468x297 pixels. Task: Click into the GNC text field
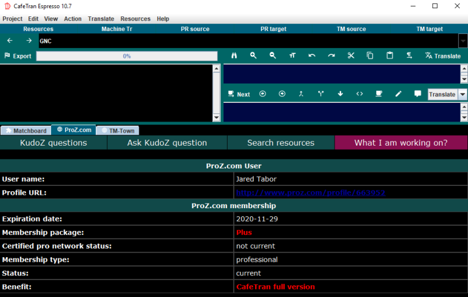pos(248,41)
